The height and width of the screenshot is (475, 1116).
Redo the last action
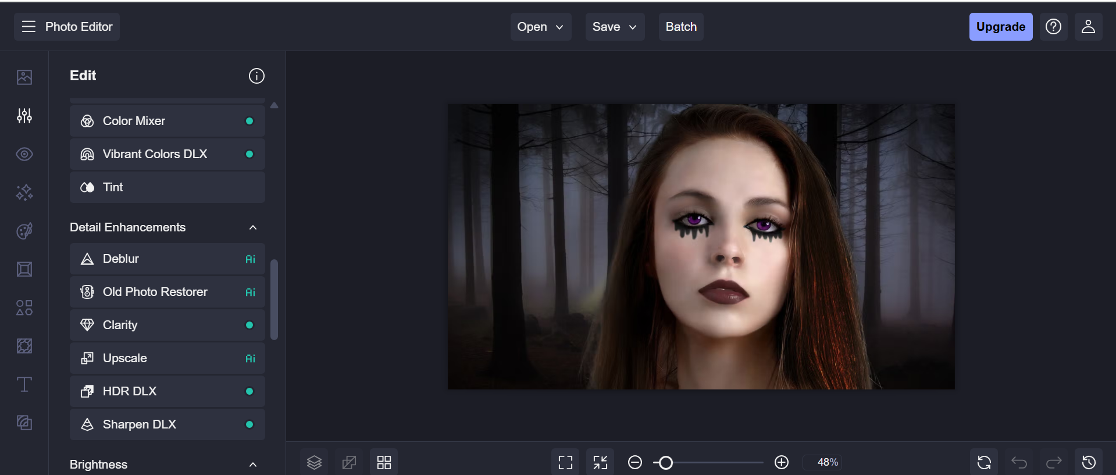pyautogui.click(x=1054, y=462)
